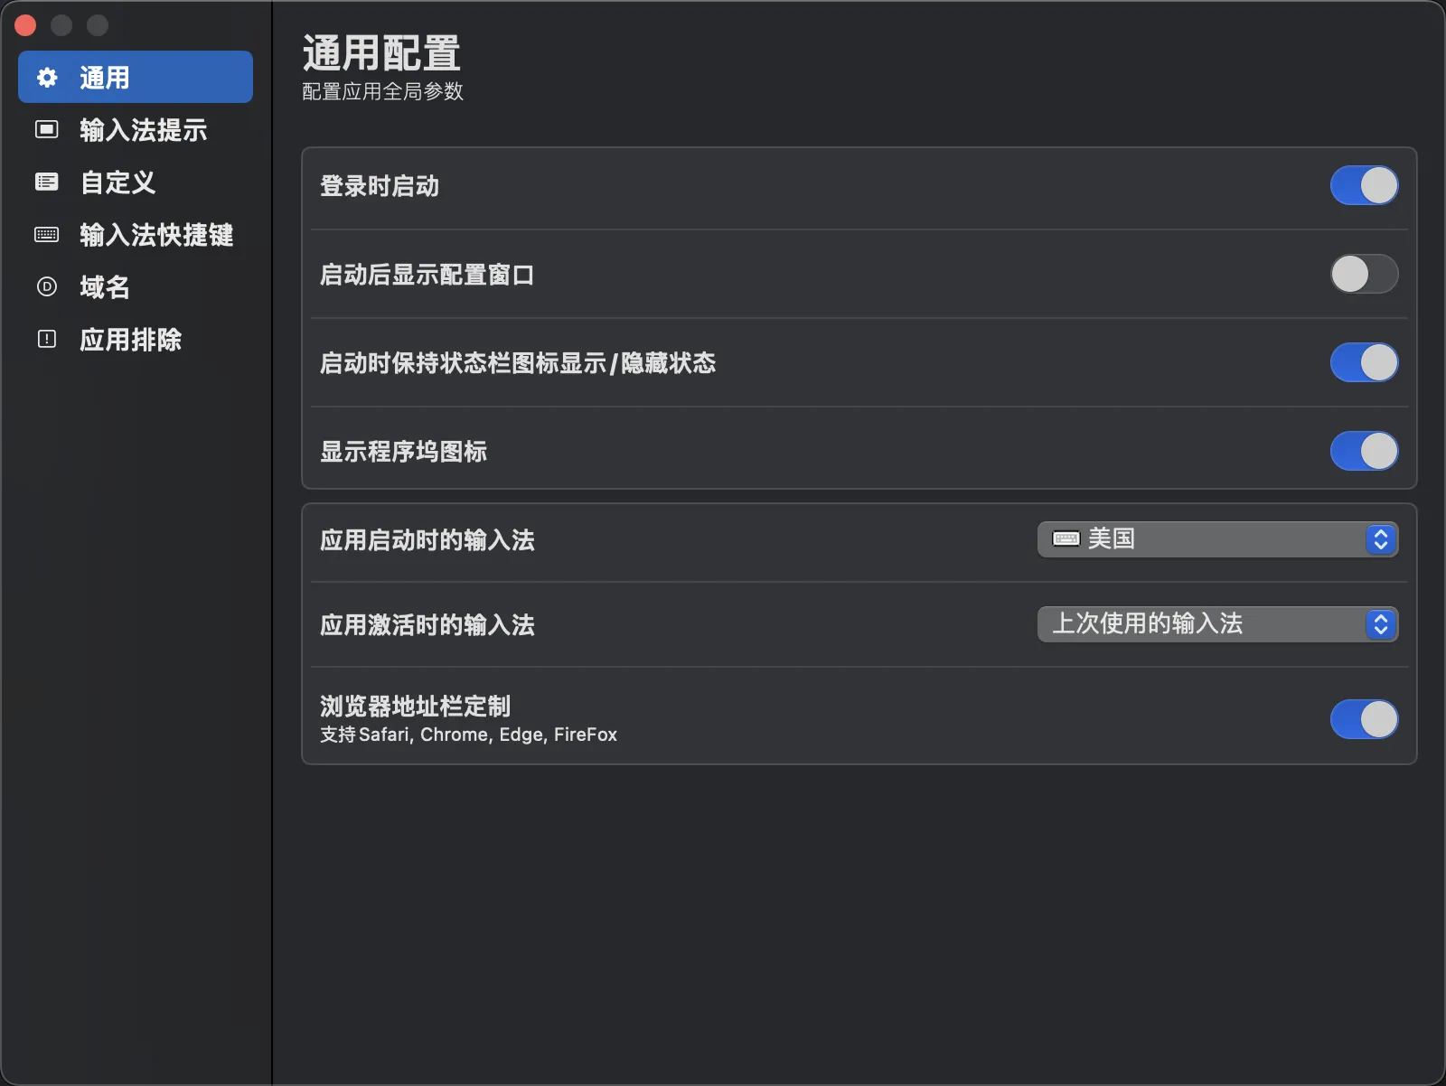
Task: Toggle 启动时保持状态栏图标显示/隐藏状态
Action: pyautogui.click(x=1365, y=362)
